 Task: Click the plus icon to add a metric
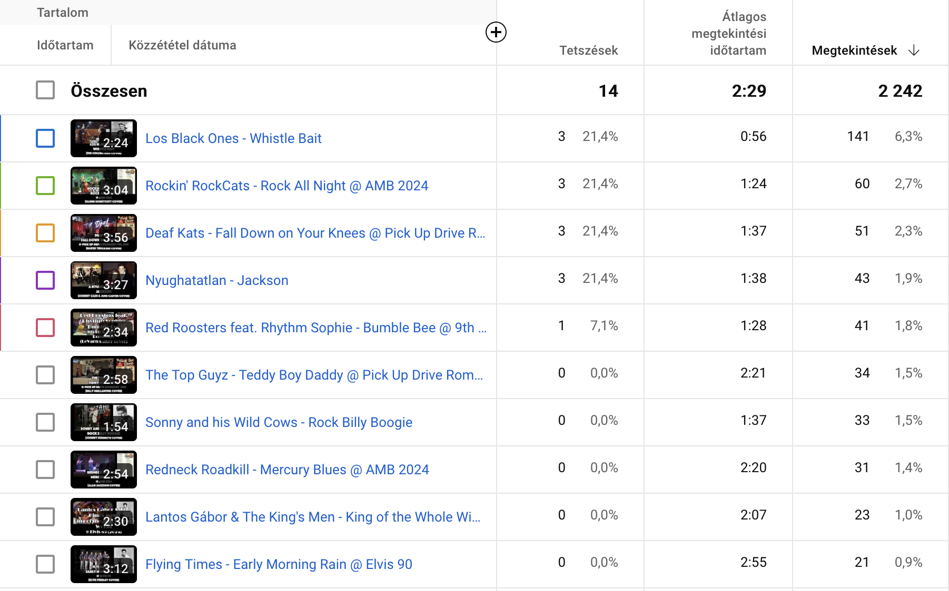coord(496,32)
